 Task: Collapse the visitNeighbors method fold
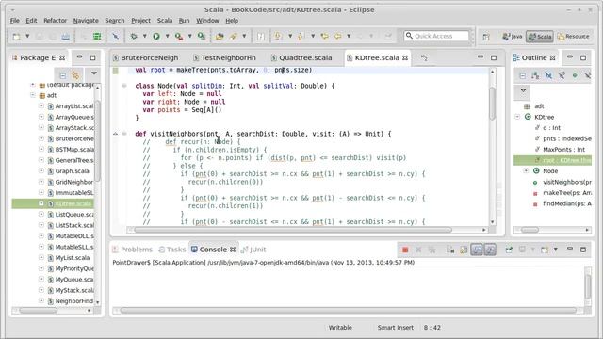point(123,134)
